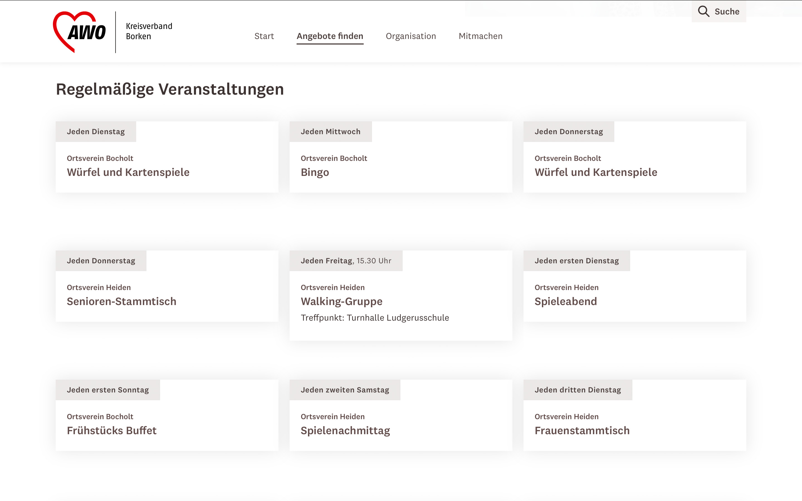Select the Spieleabend event

coord(565,301)
